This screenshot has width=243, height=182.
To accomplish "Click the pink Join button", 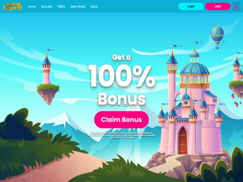I will 218,6.
